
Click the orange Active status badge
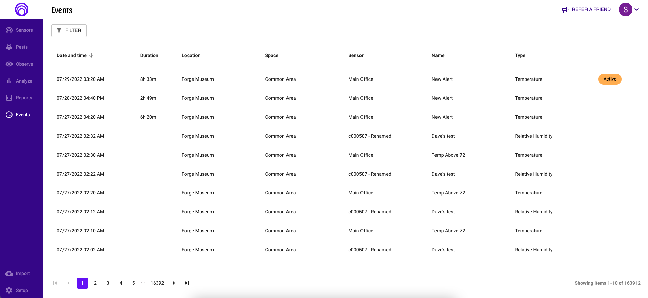pos(609,79)
